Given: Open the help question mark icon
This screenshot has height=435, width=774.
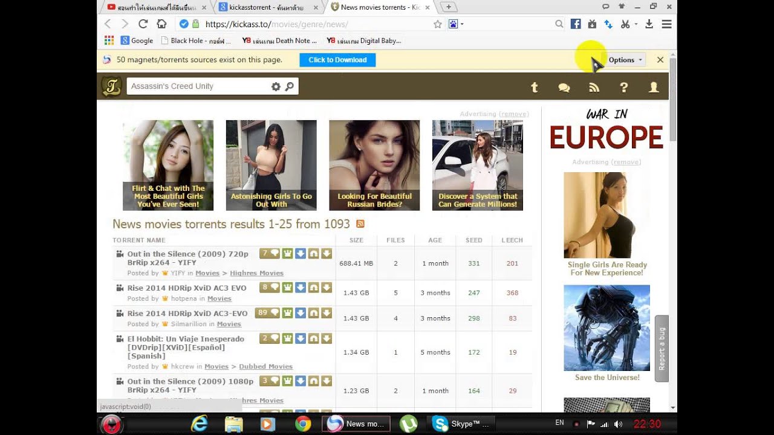Looking at the screenshot, I should point(624,88).
